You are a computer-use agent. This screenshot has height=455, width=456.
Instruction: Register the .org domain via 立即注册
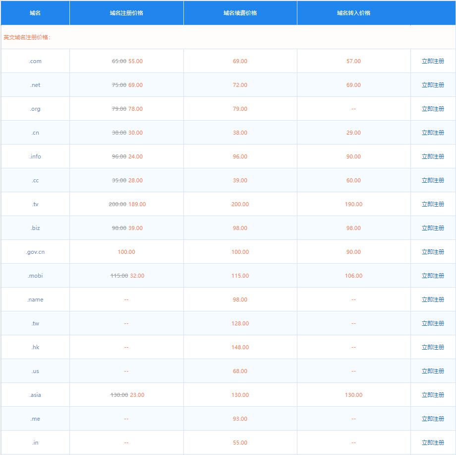point(433,109)
